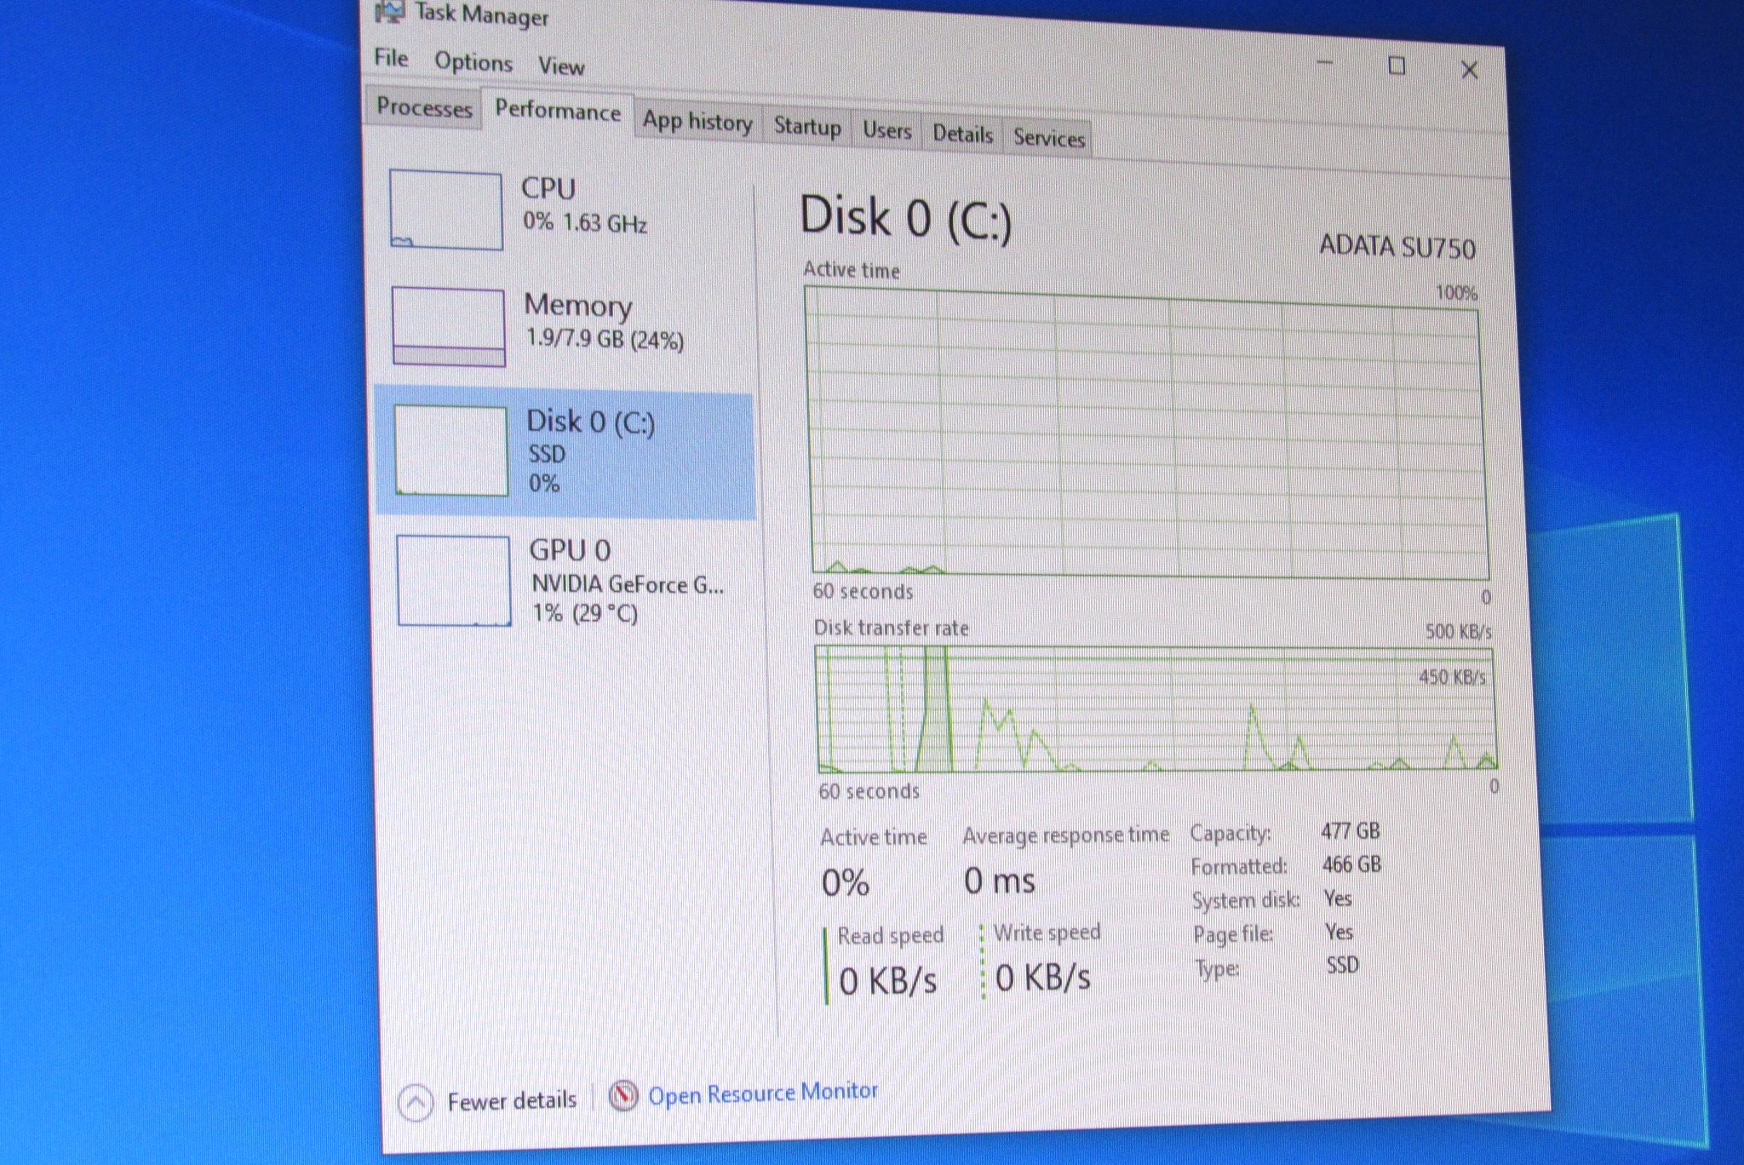This screenshot has width=1744, height=1165.
Task: Switch to the Startup tab
Action: tap(806, 128)
